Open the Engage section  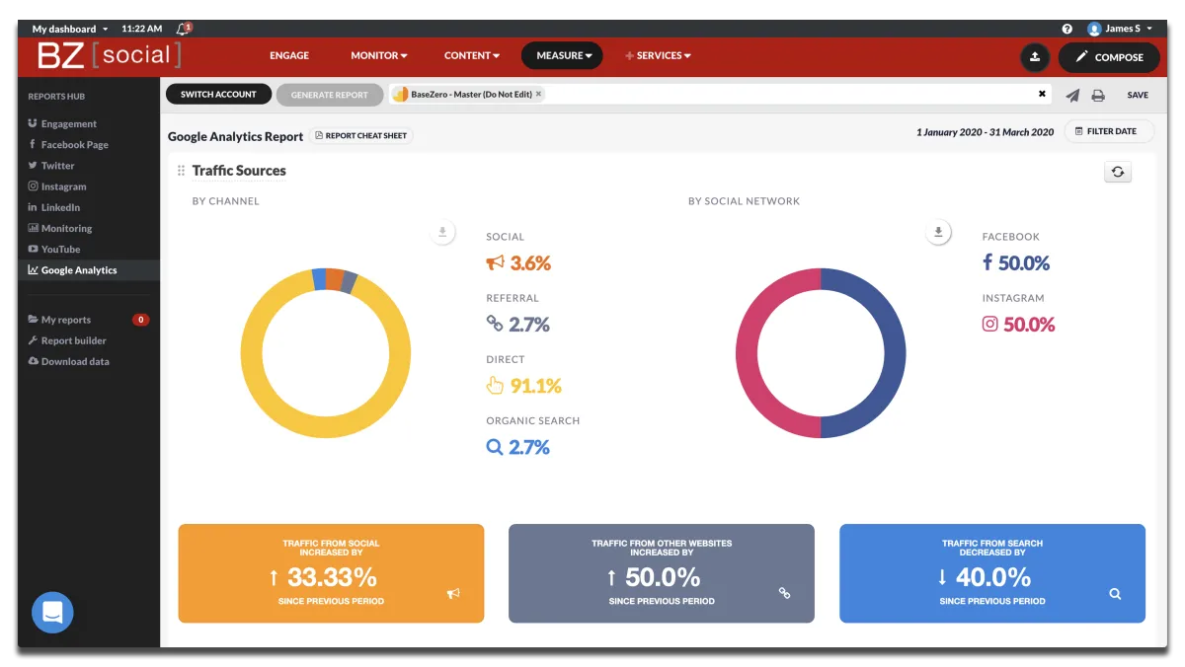(289, 56)
